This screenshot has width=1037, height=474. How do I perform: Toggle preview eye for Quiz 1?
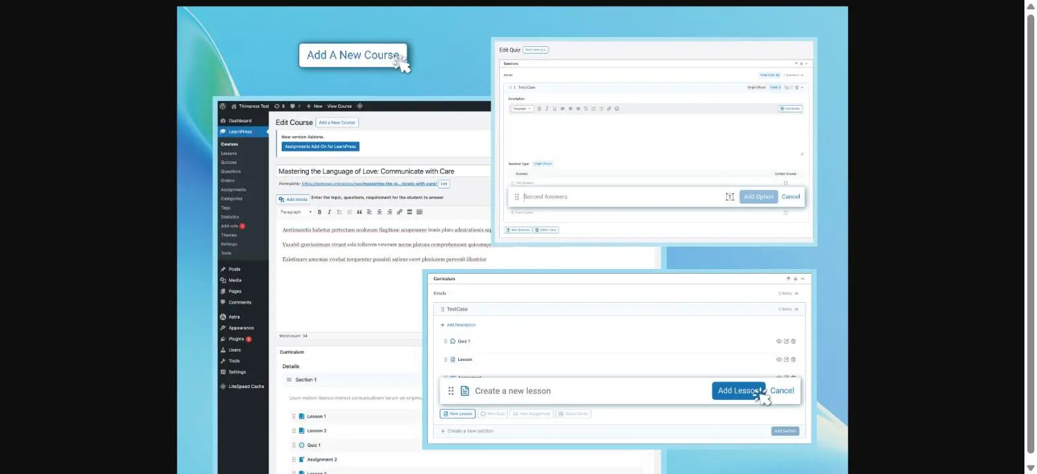[779, 341]
